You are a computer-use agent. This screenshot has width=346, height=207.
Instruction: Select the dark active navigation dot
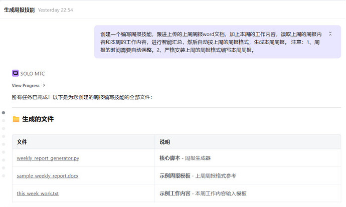click(x=4, y=113)
